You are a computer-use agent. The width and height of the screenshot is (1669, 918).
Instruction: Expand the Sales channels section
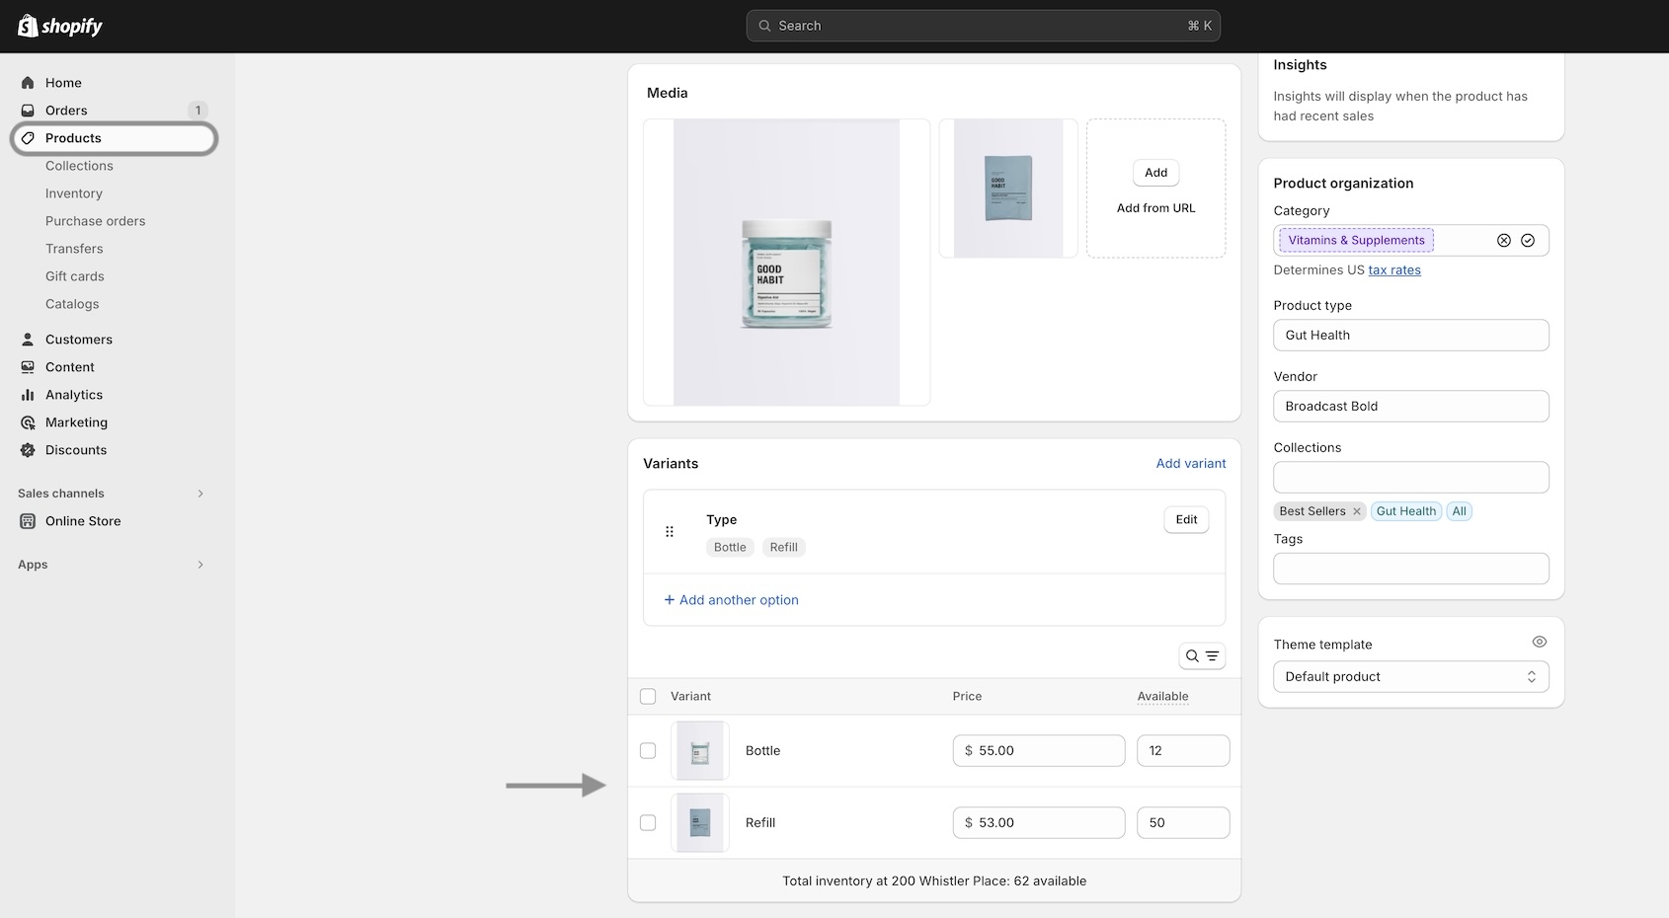click(200, 494)
